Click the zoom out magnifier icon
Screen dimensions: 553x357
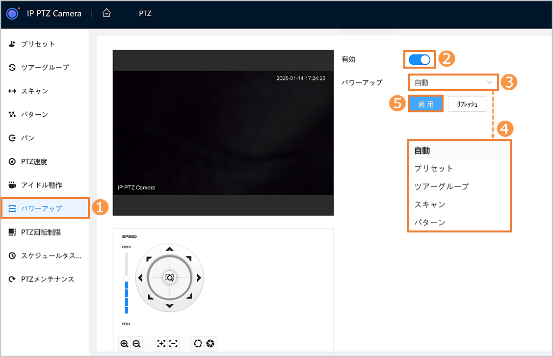136,344
